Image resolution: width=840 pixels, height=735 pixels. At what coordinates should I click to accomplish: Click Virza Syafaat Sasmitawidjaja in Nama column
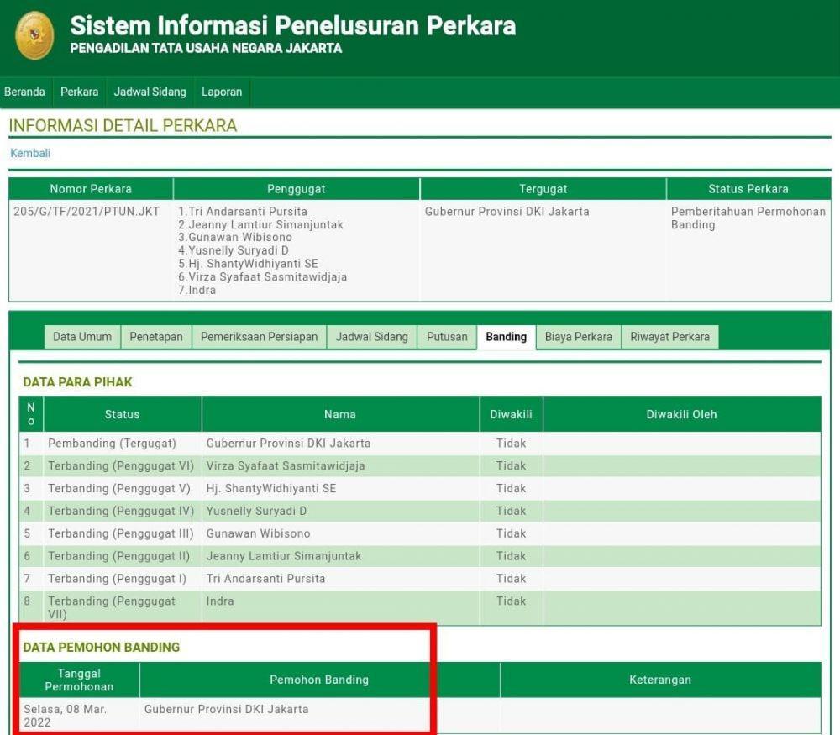pos(286,466)
